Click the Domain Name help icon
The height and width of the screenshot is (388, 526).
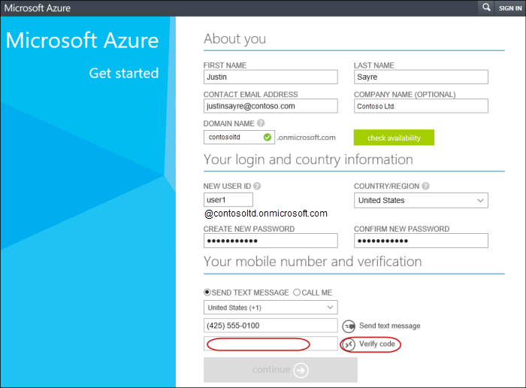(x=261, y=123)
